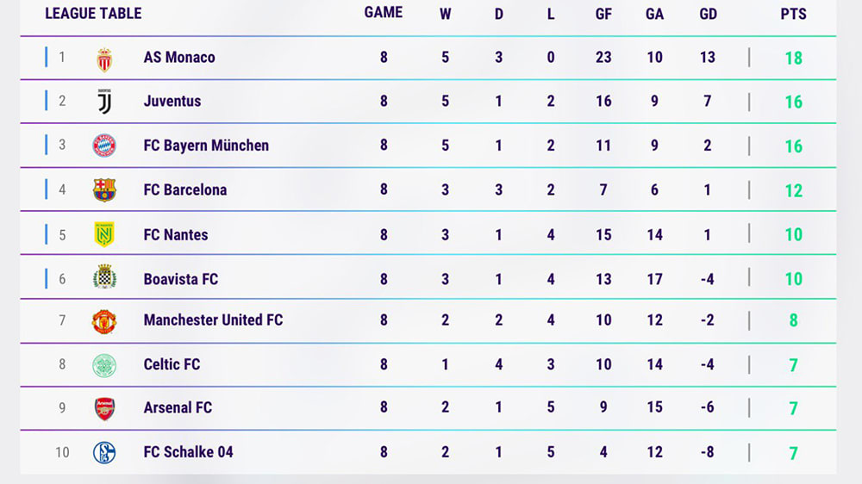The image size is (862, 484).
Task: Select the FC Schalke 04 logo
Action: (x=104, y=453)
